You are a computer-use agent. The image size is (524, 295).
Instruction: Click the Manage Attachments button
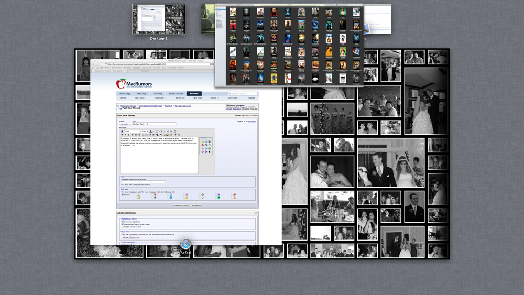[x=130, y=237]
